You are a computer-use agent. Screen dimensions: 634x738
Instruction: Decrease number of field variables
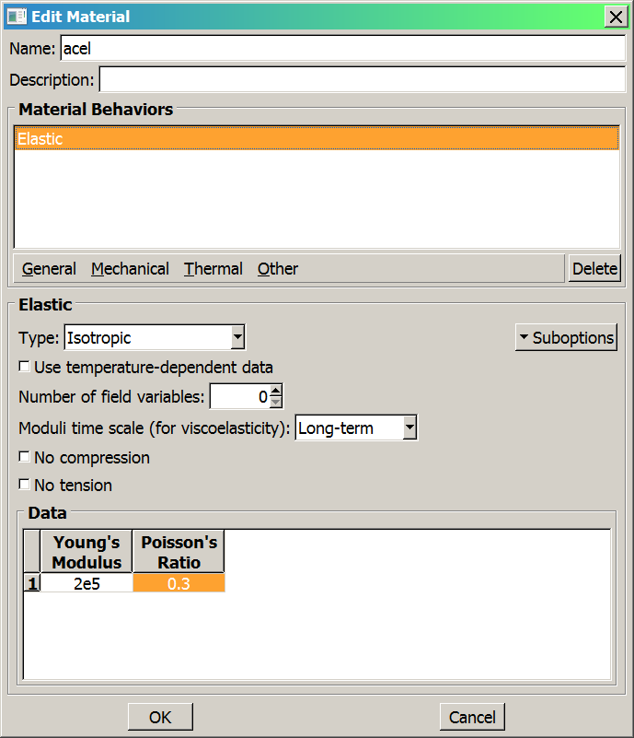[x=276, y=403]
